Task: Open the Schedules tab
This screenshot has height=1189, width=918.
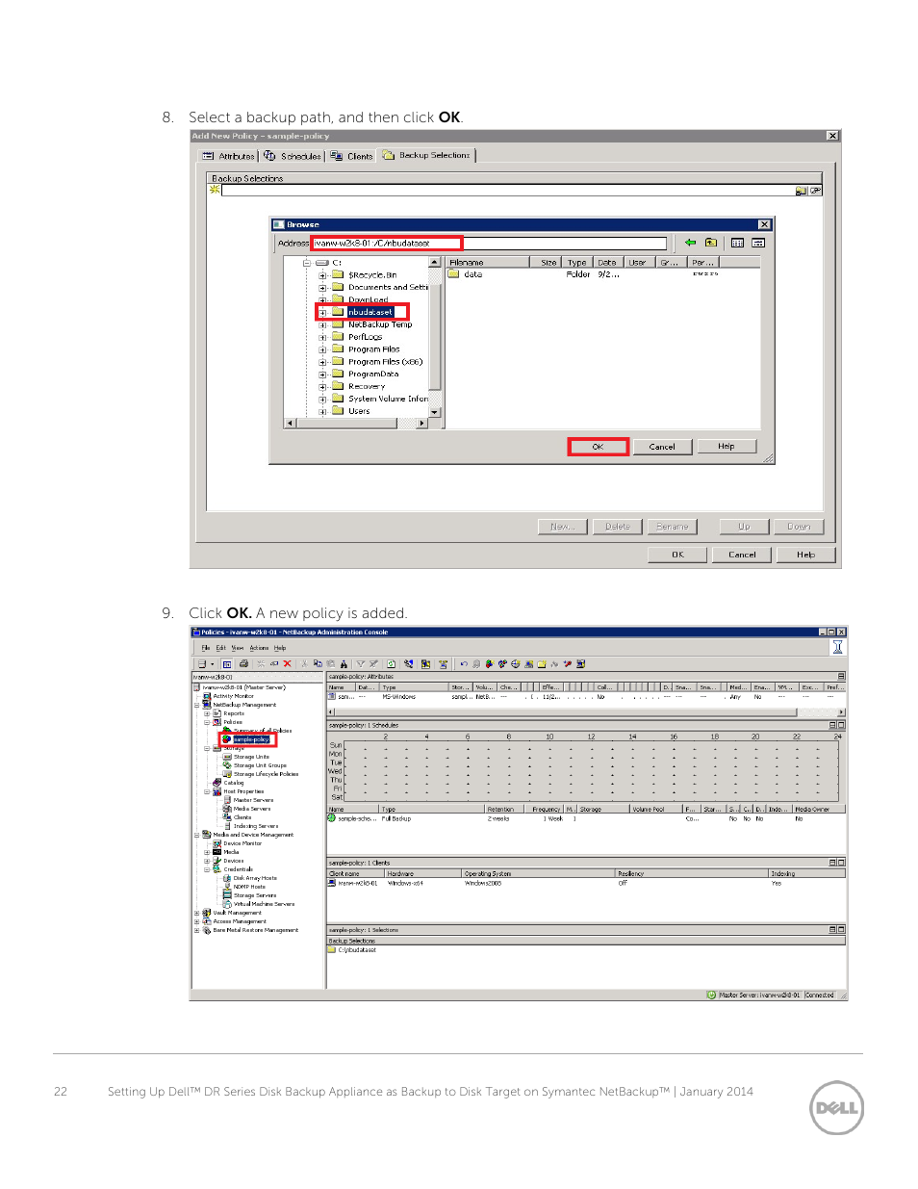Action: [293, 156]
